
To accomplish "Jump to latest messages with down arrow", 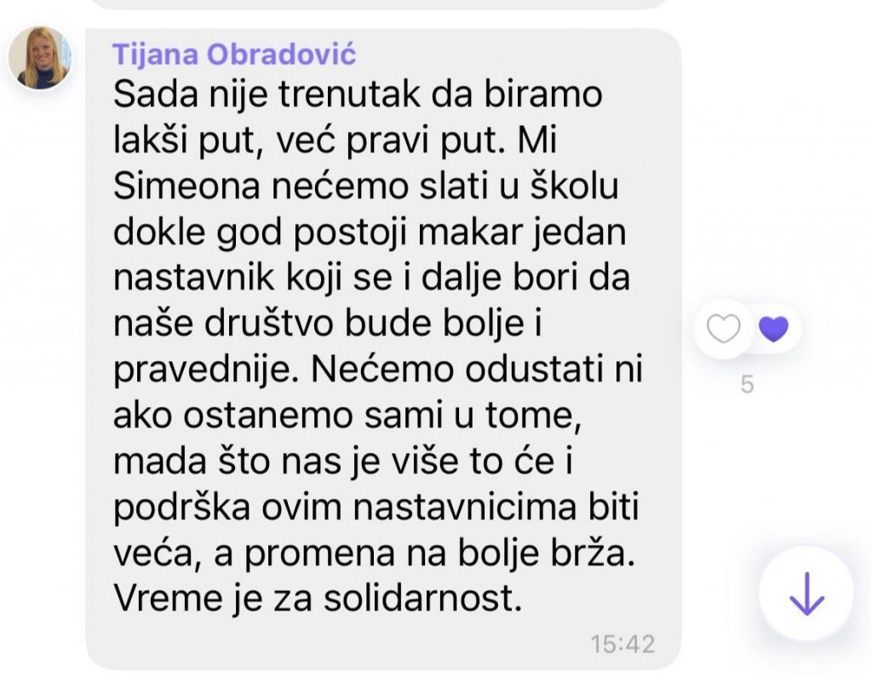I will click(806, 593).
